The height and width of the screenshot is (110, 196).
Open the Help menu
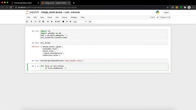point(82,17)
